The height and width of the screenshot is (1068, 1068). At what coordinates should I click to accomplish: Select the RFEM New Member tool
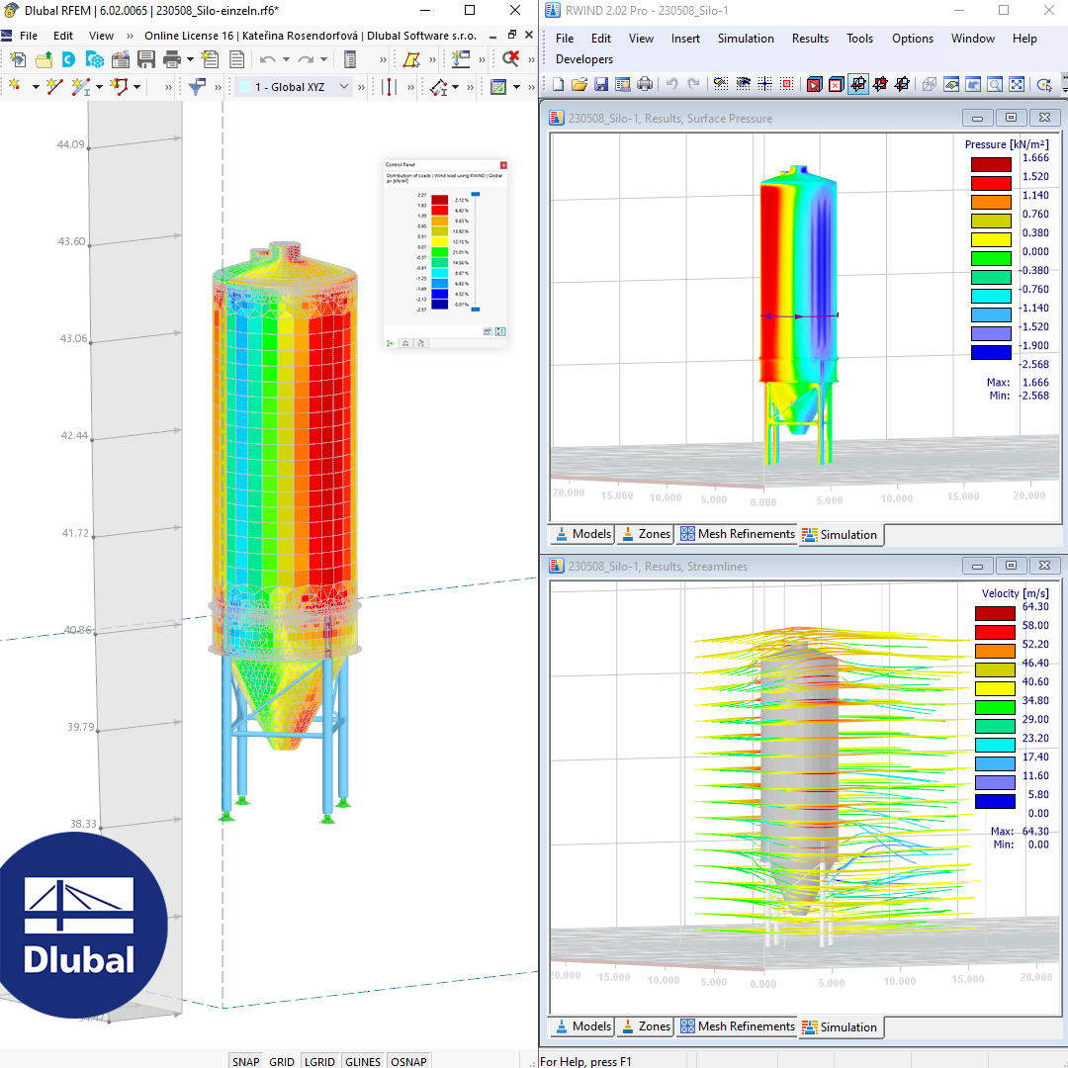click(80, 86)
